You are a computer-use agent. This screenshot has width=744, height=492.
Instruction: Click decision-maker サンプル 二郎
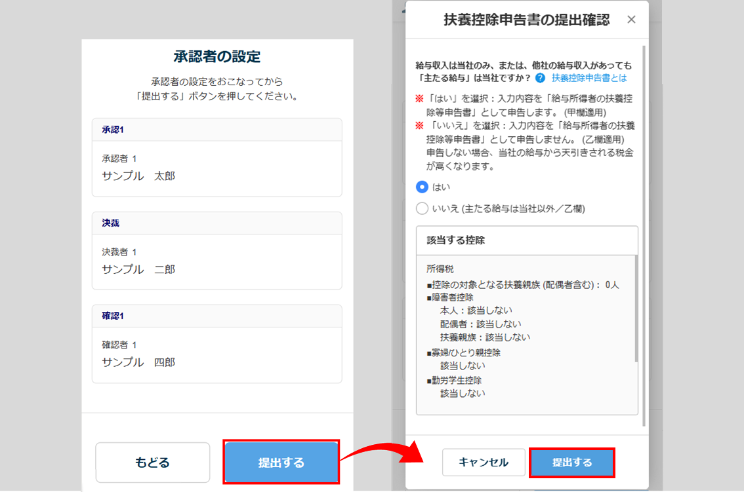[x=138, y=269]
